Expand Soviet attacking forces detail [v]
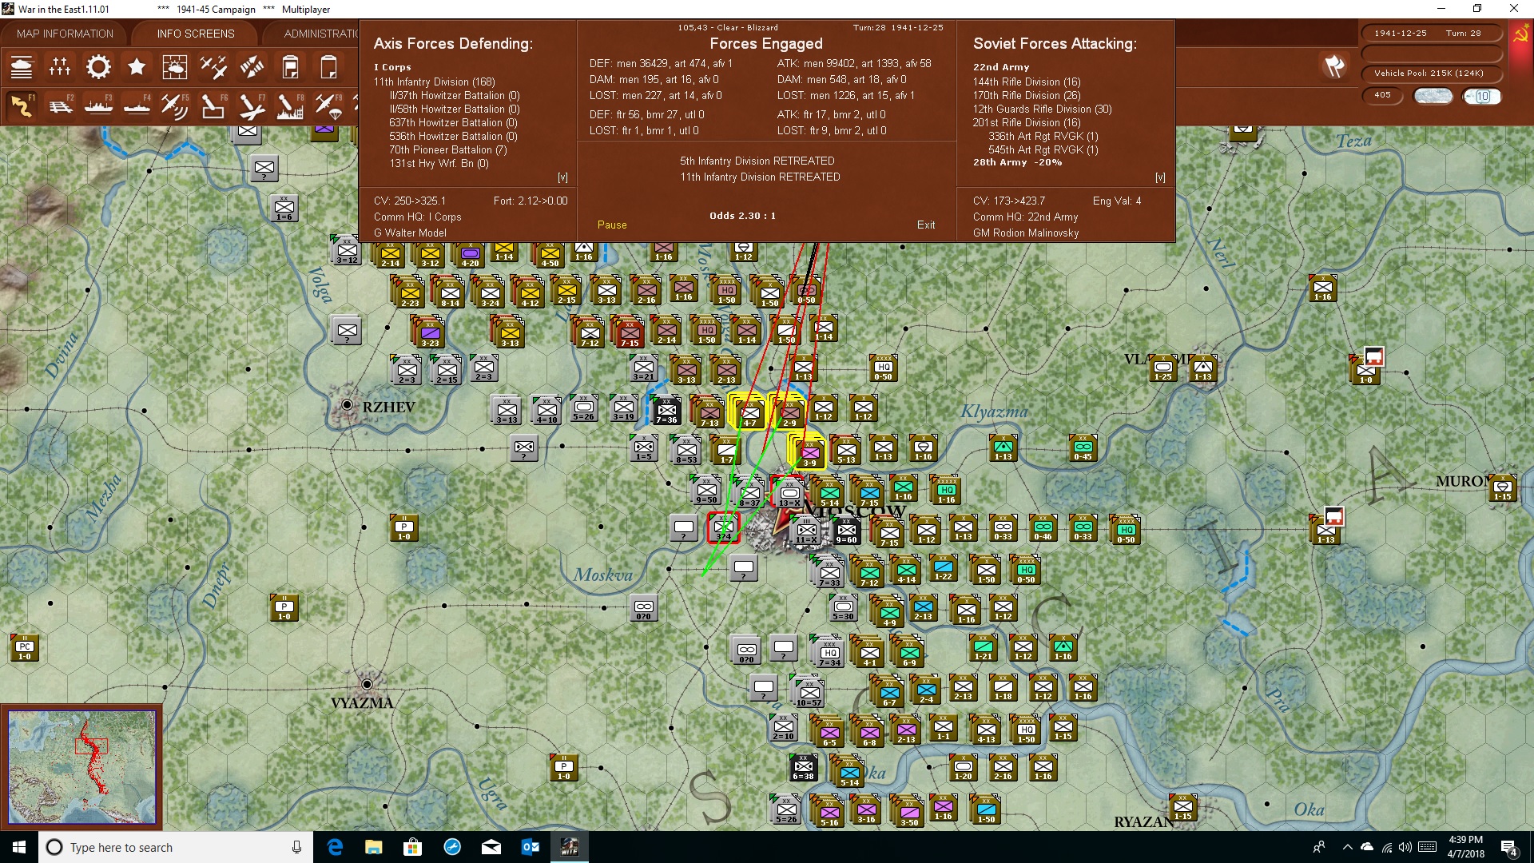The height and width of the screenshot is (863, 1534). coord(1160,177)
